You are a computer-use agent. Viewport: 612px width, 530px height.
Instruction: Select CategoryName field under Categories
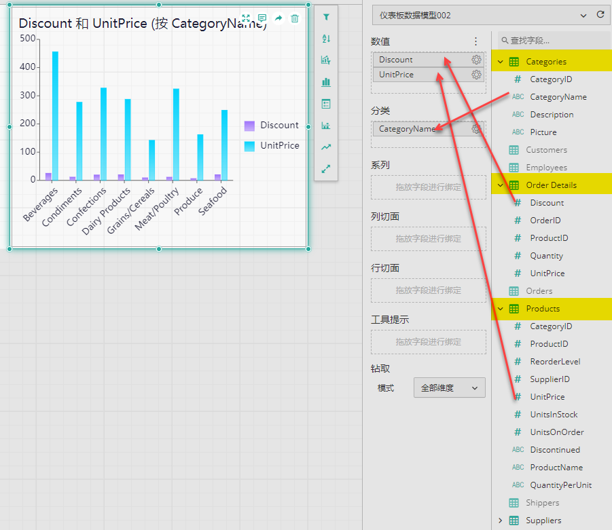558,97
